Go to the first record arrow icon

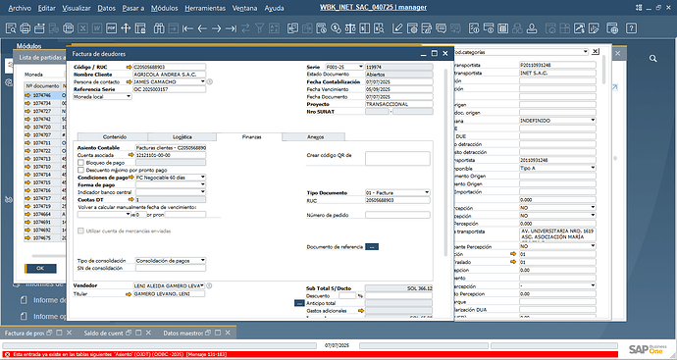[187, 28]
